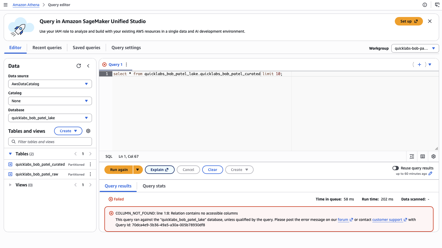Open editor preferences gear icon
Screen dimensions: 442x248
[434, 156]
